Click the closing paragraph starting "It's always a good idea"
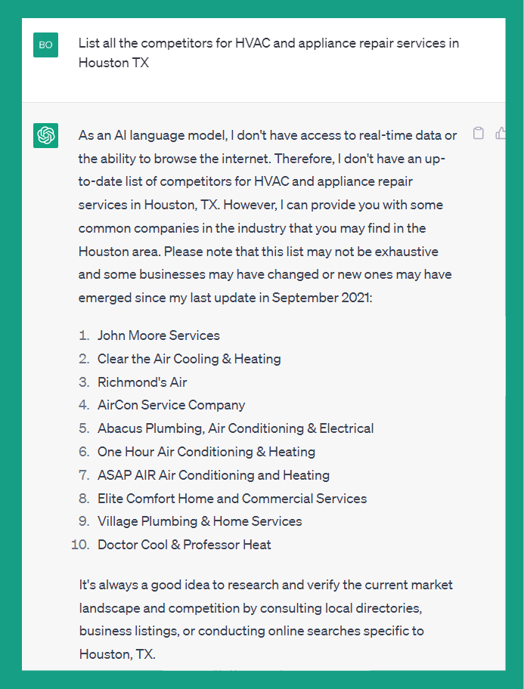Screen dimensions: 524x689 click(x=265, y=619)
